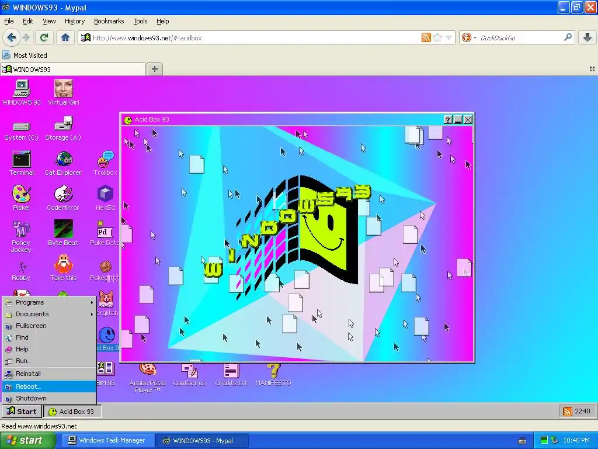
Task: Open the search engine selector dropdown
Action: [x=469, y=37]
